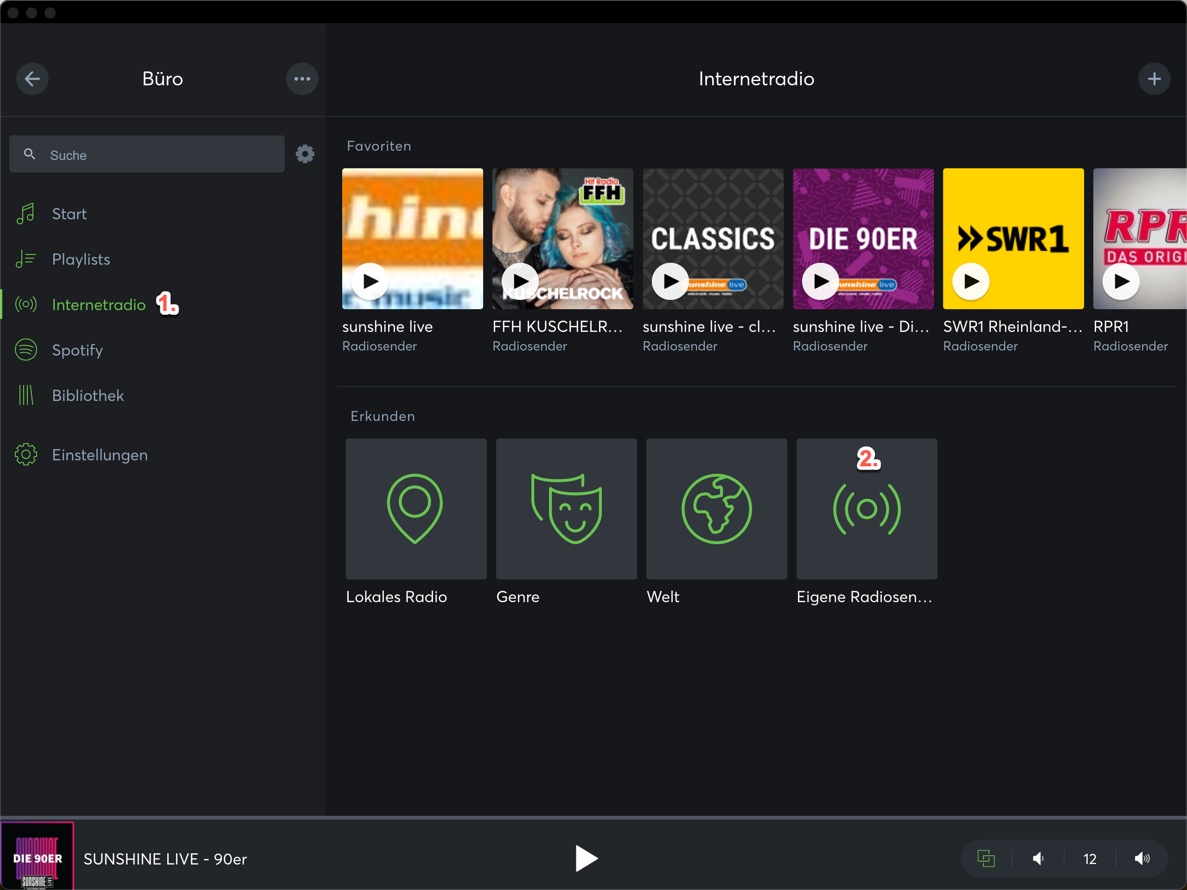Open the Welt globe tile

point(716,509)
